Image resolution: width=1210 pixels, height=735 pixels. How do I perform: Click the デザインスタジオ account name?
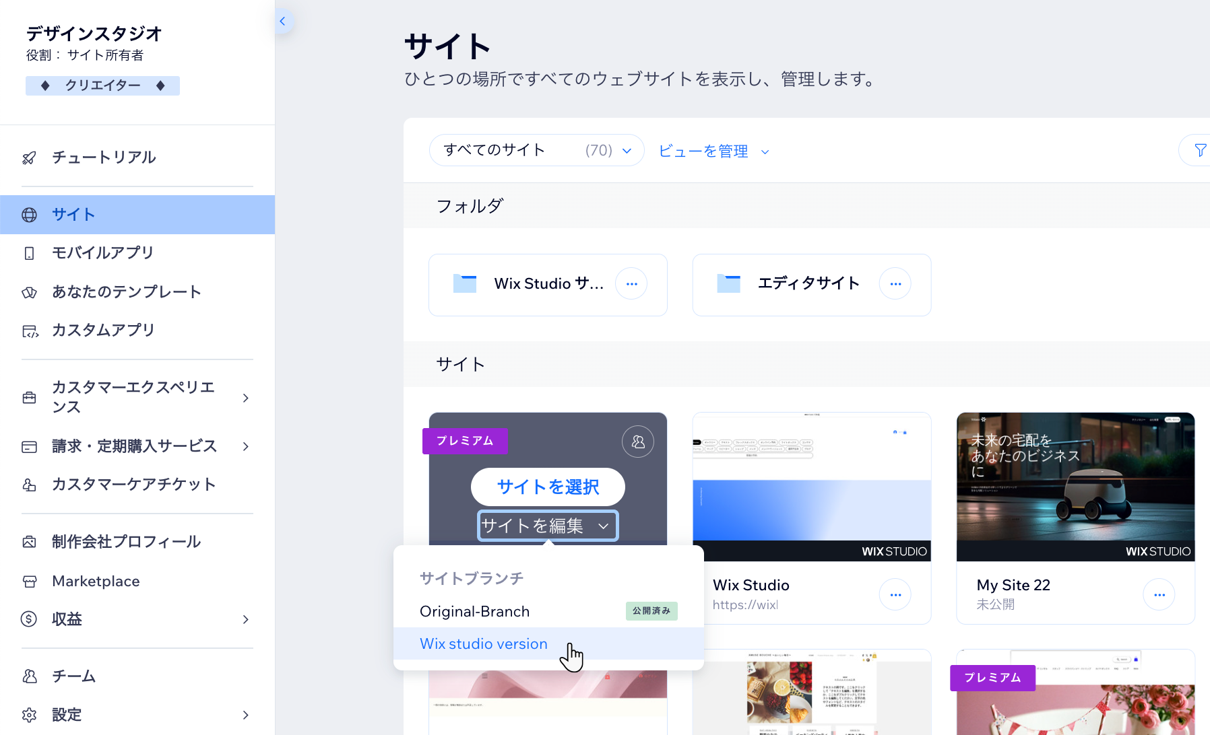pyautogui.click(x=94, y=34)
